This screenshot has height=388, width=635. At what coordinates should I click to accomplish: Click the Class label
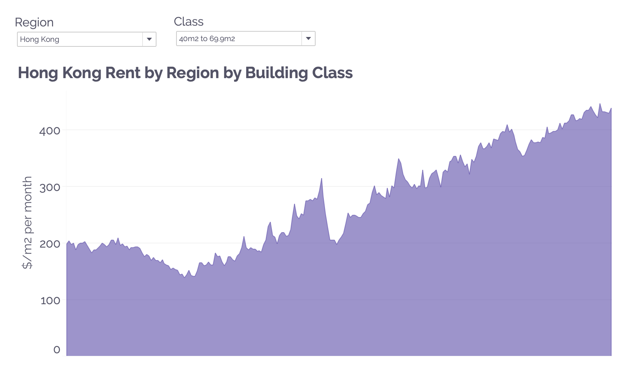click(x=189, y=22)
